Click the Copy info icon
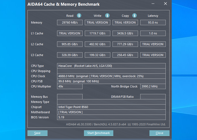The width and height of the screenshot is (197, 140). pyautogui.click(x=135, y=15)
